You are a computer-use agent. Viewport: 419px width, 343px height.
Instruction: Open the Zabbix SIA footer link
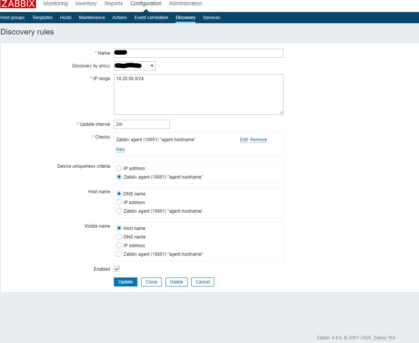click(x=384, y=338)
